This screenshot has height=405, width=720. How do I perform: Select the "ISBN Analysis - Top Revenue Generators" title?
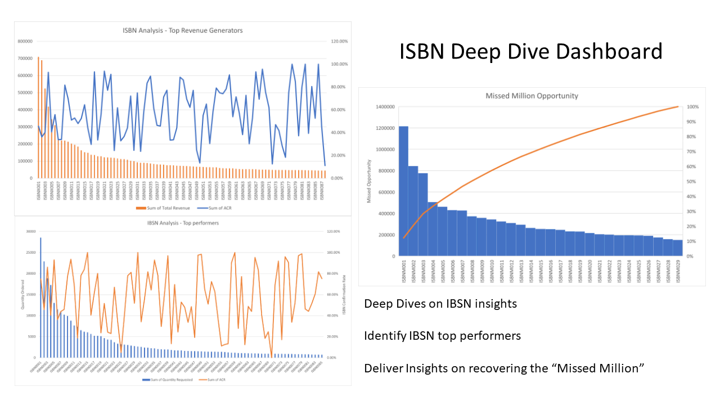tap(182, 30)
